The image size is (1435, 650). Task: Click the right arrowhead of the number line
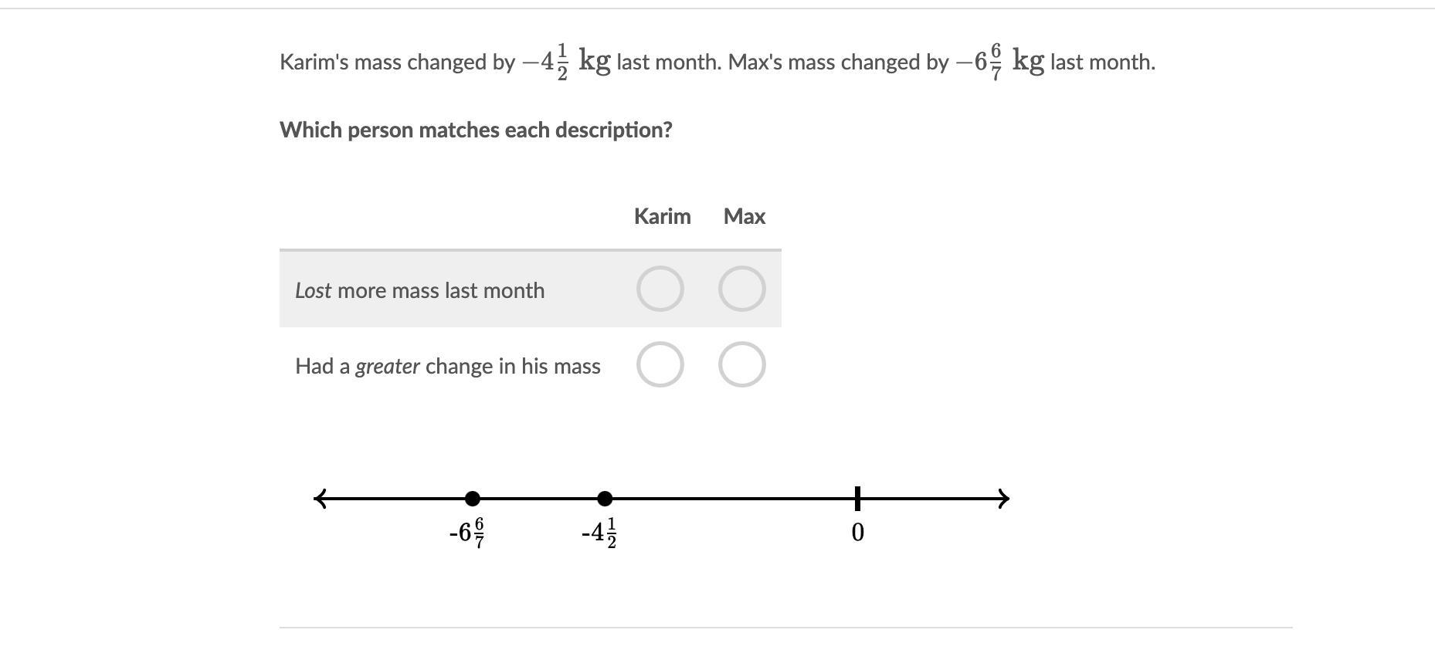pos(1003,499)
